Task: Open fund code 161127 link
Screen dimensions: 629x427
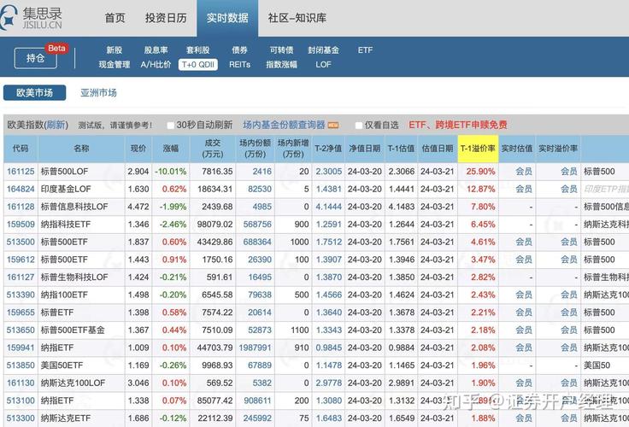Action: point(21,277)
